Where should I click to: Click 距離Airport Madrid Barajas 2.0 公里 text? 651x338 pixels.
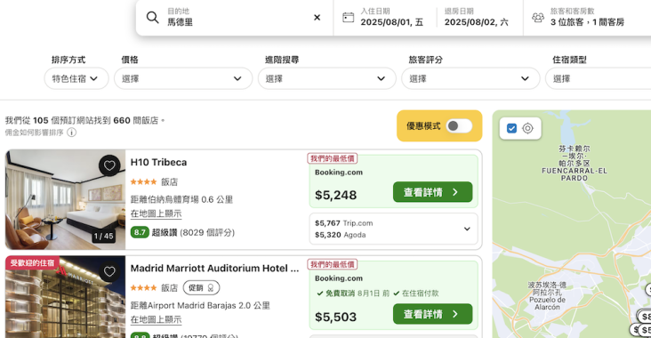200,306
